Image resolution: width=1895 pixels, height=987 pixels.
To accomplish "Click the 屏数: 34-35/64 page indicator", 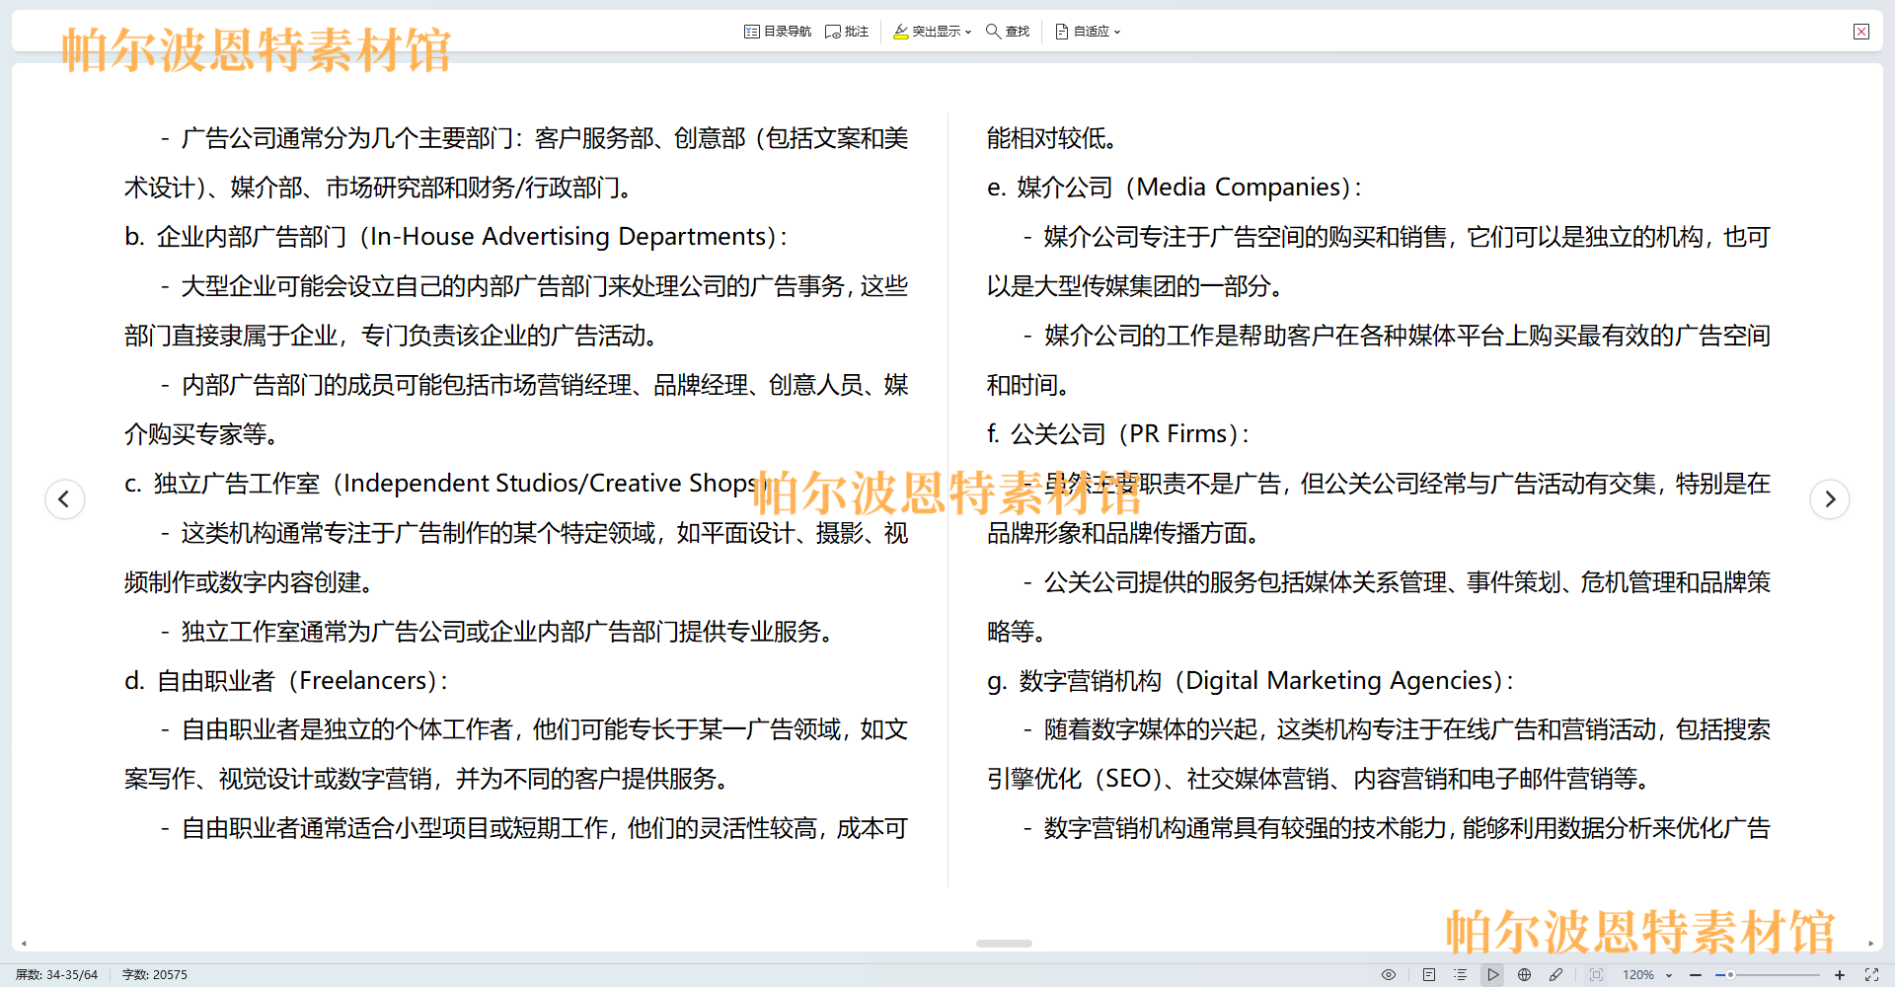I will [56, 974].
